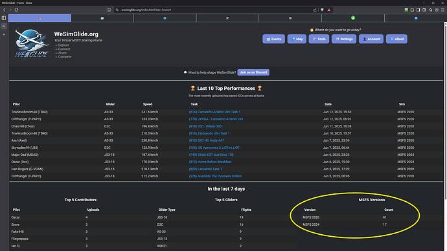447x251 pixels.
Task: Open the Brave Shields lion icon
Action: [x=322, y=10]
